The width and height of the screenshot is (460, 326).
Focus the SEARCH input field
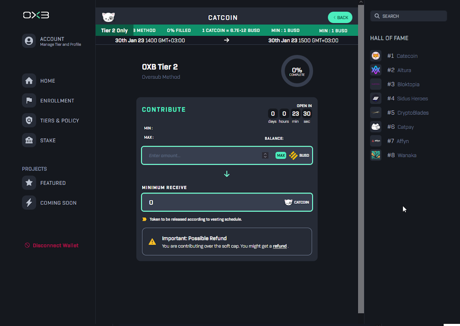click(409, 16)
